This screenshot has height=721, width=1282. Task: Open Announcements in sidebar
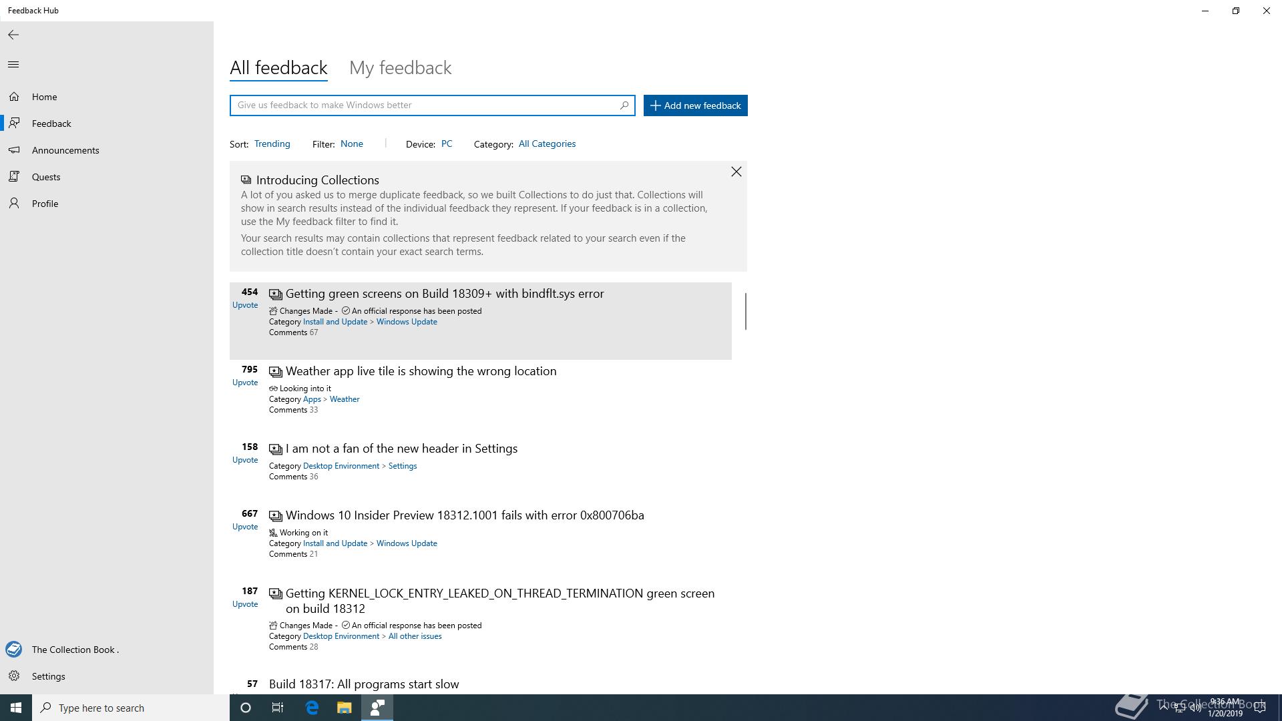107,150
